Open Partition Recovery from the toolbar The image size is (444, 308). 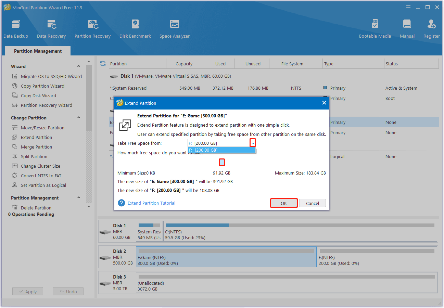click(92, 29)
